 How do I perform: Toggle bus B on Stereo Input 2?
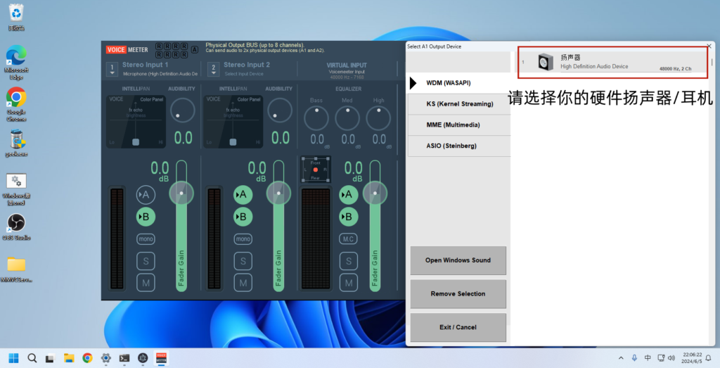point(243,217)
